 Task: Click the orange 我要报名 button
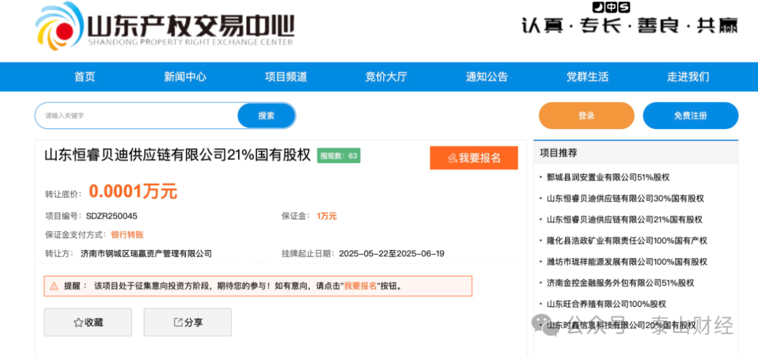click(x=474, y=158)
